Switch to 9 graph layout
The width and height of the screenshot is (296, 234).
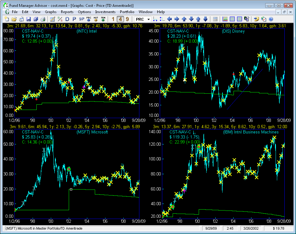127,19
